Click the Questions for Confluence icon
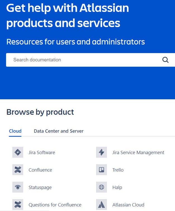Image resolution: width=175 pixels, height=211 pixels. 18,205
